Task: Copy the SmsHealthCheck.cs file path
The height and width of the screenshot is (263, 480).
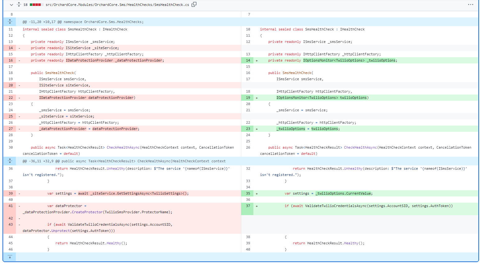Action: pyautogui.click(x=194, y=4)
